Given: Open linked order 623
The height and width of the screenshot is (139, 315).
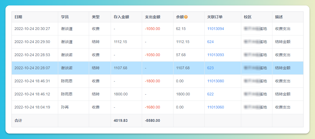Looking at the screenshot, I should tap(210, 68).
